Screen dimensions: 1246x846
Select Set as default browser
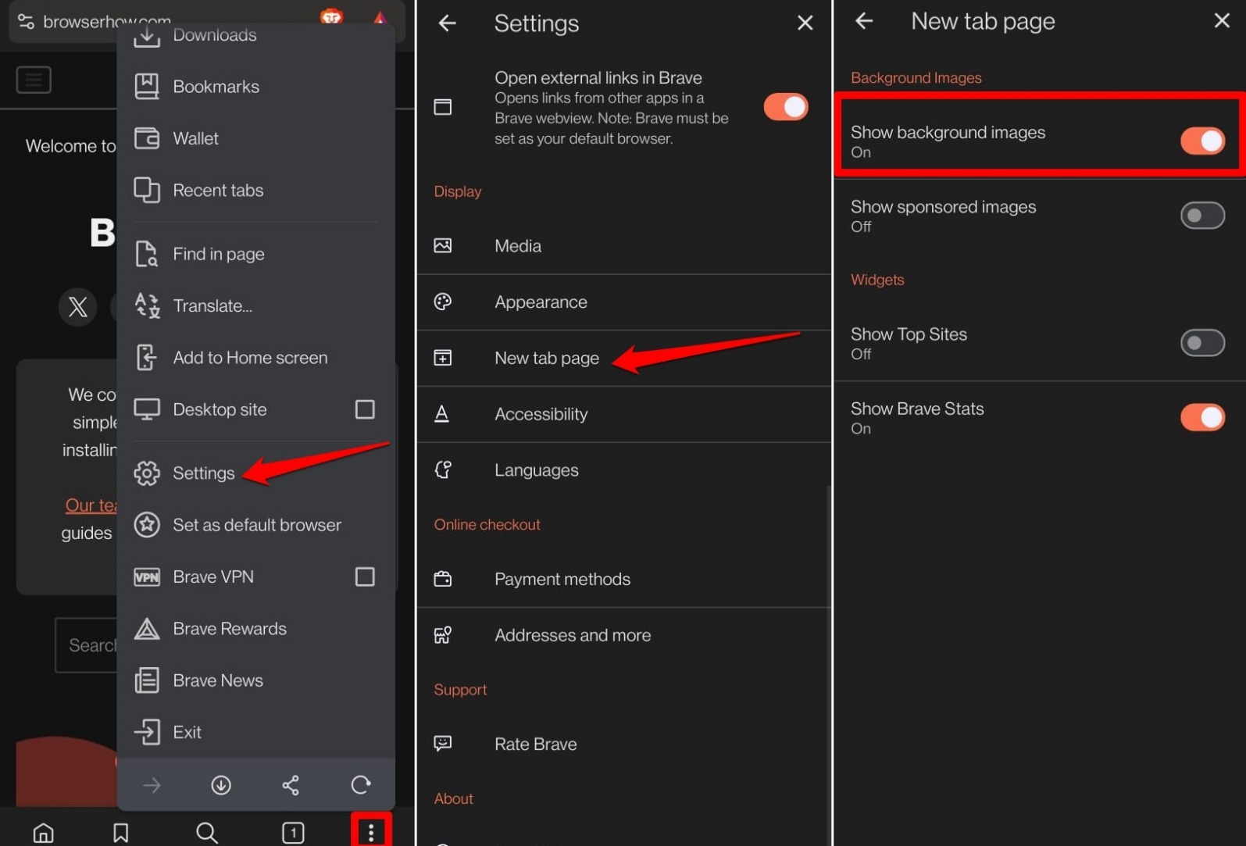256,525
